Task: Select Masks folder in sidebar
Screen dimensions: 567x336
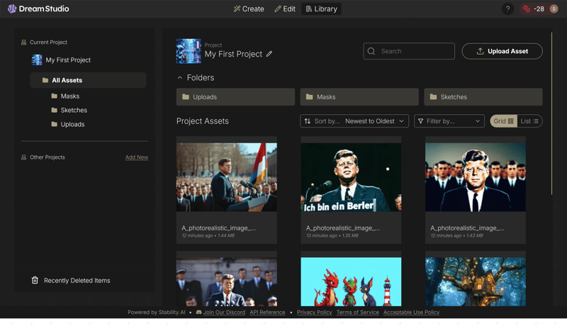Action: point(69,96)
